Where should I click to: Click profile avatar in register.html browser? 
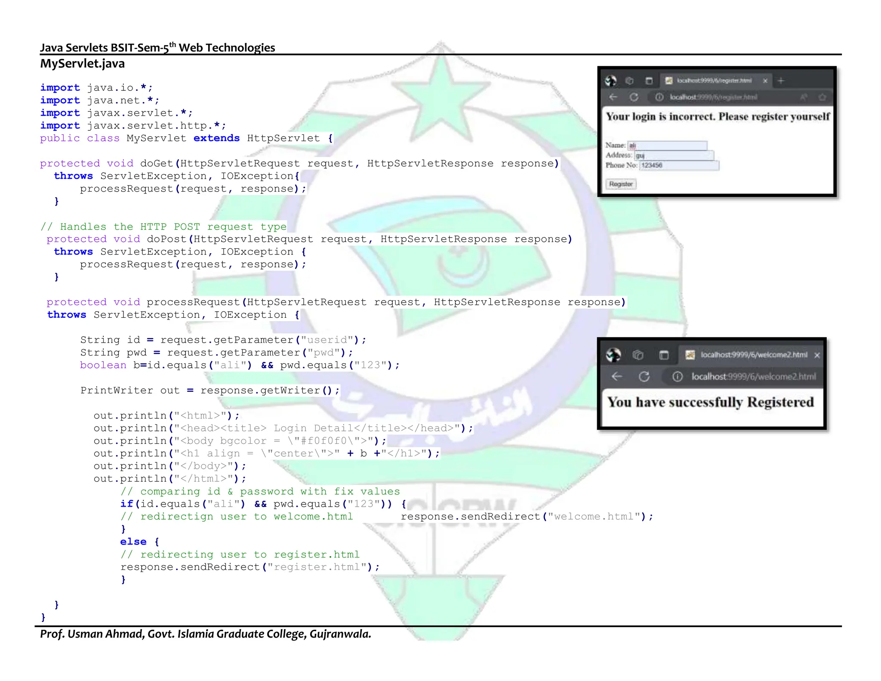(611, 80)
